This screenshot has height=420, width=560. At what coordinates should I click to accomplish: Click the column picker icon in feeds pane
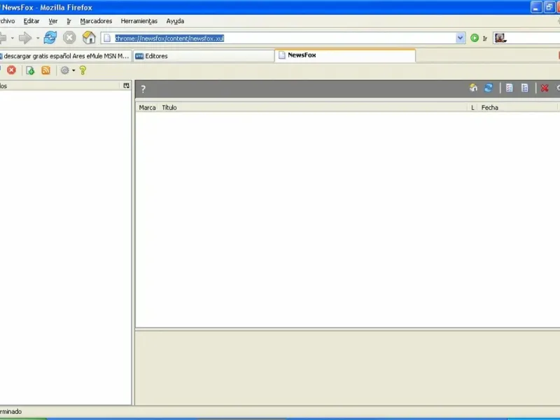pyautogui.click(x=126, y=85)
